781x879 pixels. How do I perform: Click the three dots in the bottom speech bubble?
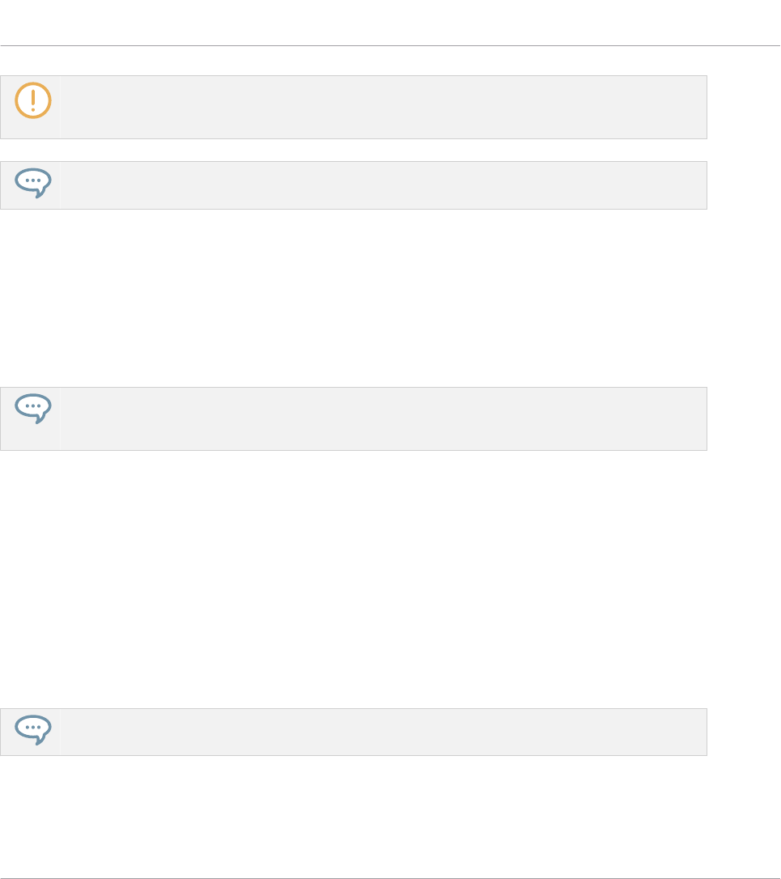point(33,728)
